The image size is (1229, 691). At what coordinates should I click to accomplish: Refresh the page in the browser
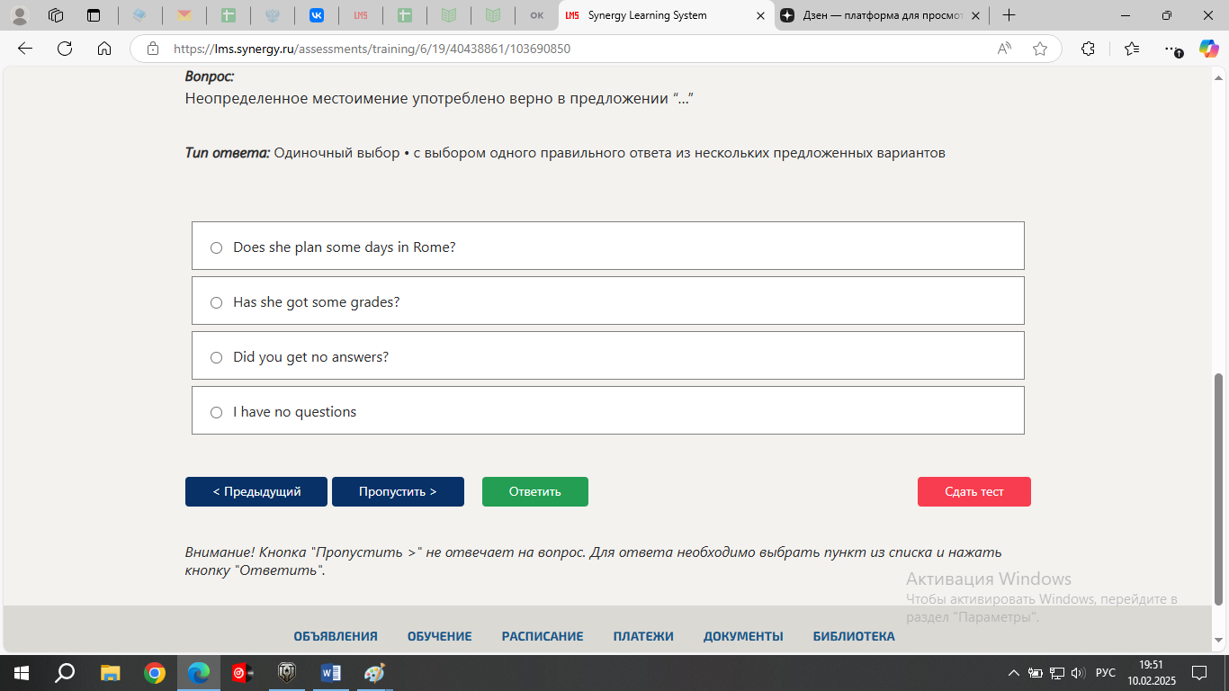pos(65,49)
